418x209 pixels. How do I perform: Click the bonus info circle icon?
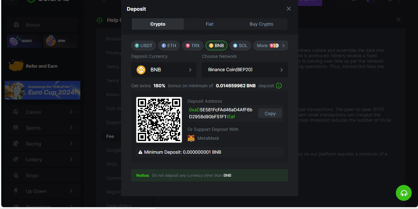pyautogui.click(x=279, y=86)
